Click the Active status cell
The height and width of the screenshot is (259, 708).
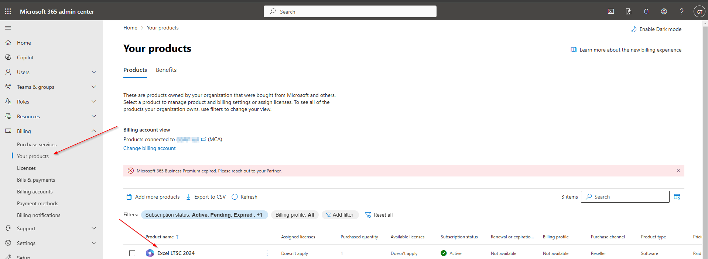pyautogui.click(x=451, y=253)
